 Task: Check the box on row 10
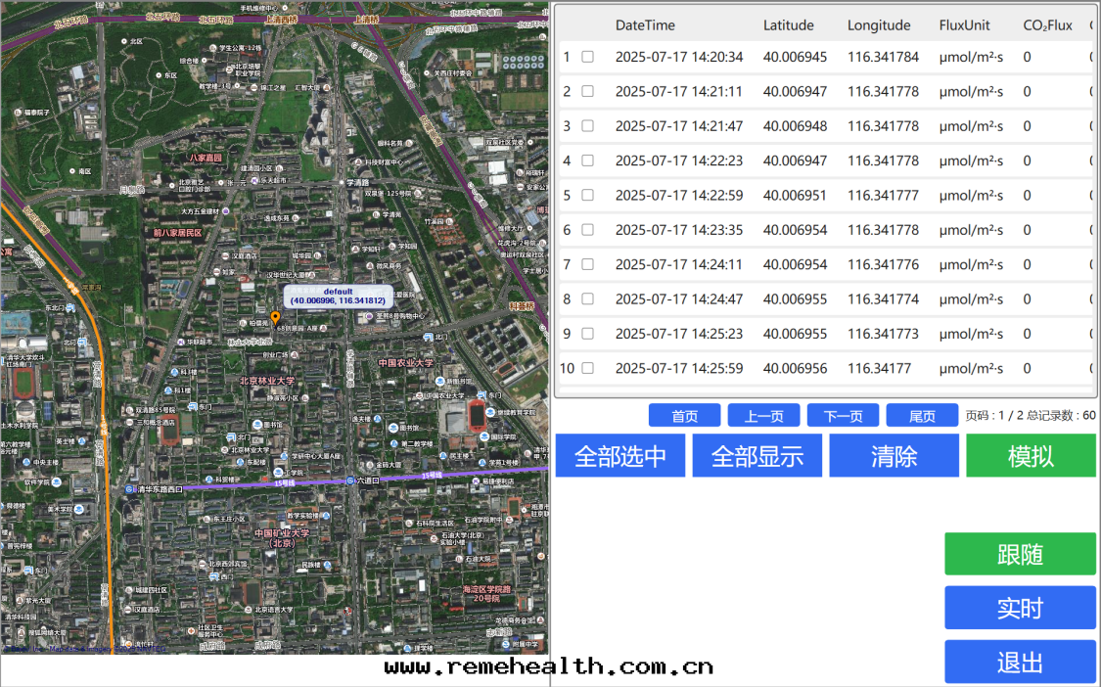587,369
